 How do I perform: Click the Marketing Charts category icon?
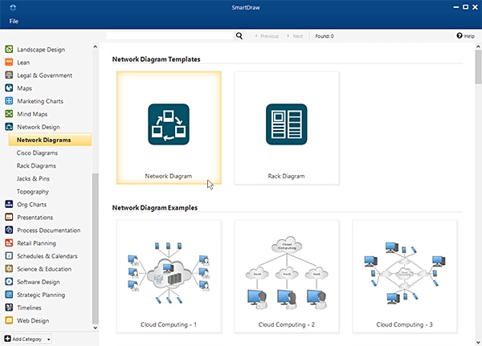tap(9, 101)
